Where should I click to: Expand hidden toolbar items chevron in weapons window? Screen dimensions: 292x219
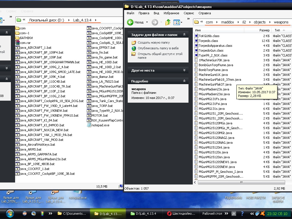click(x=188, y=19)
